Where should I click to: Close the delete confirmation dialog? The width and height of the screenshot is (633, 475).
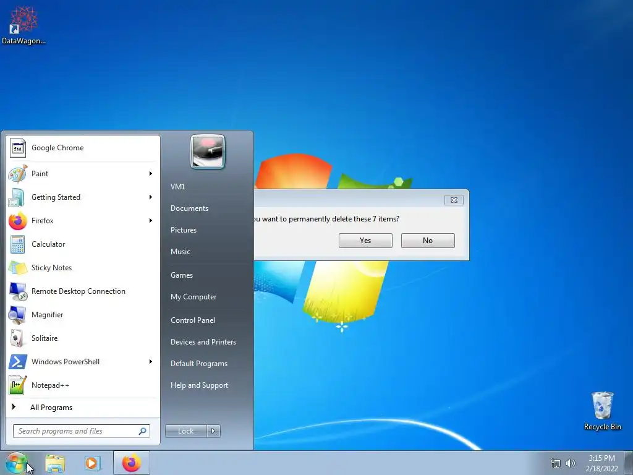(454, 200)
